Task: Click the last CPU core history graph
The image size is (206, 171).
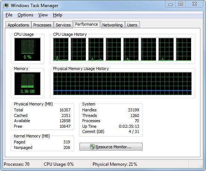Action: point(184,49)
